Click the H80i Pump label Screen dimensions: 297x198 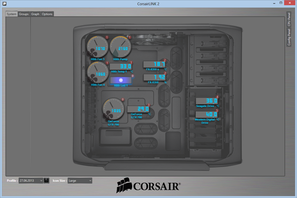click(x=120, y=59)
